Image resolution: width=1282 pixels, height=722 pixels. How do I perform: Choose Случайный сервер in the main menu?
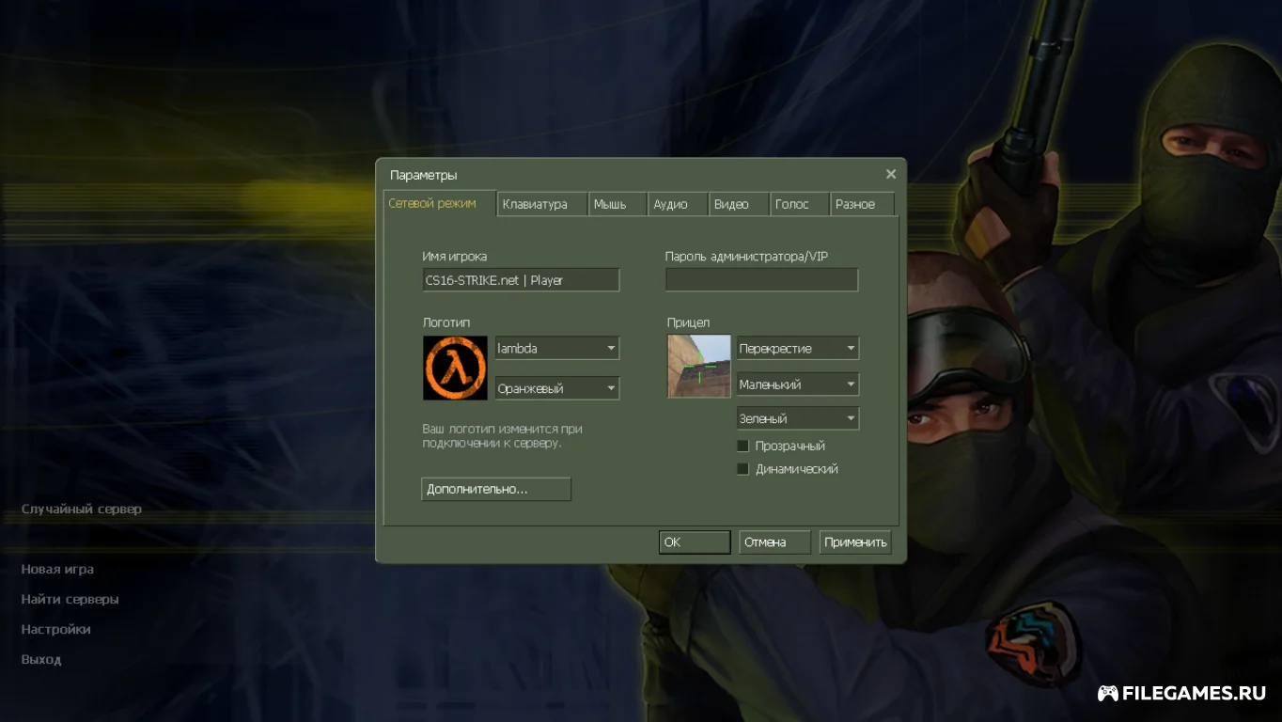click(82, 509)
